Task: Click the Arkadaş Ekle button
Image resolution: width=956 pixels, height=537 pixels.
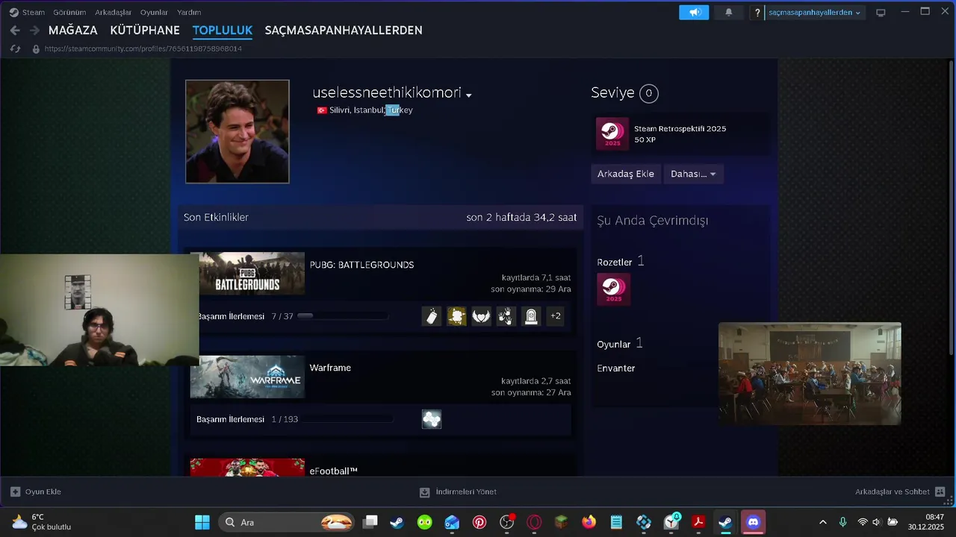Action: [626, 174]
